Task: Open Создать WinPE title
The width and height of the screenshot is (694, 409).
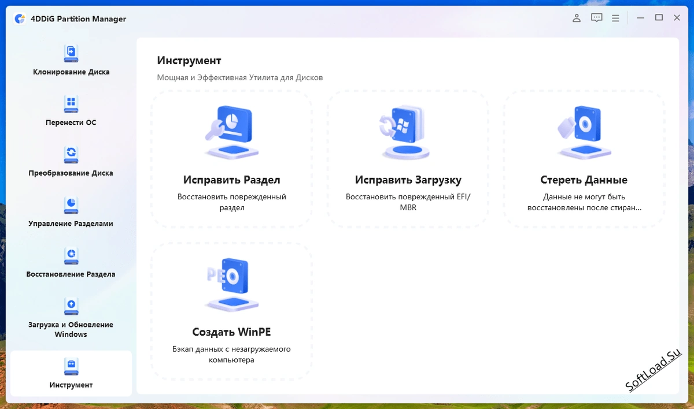Action: pyautogui.click(x=231, y=332)
